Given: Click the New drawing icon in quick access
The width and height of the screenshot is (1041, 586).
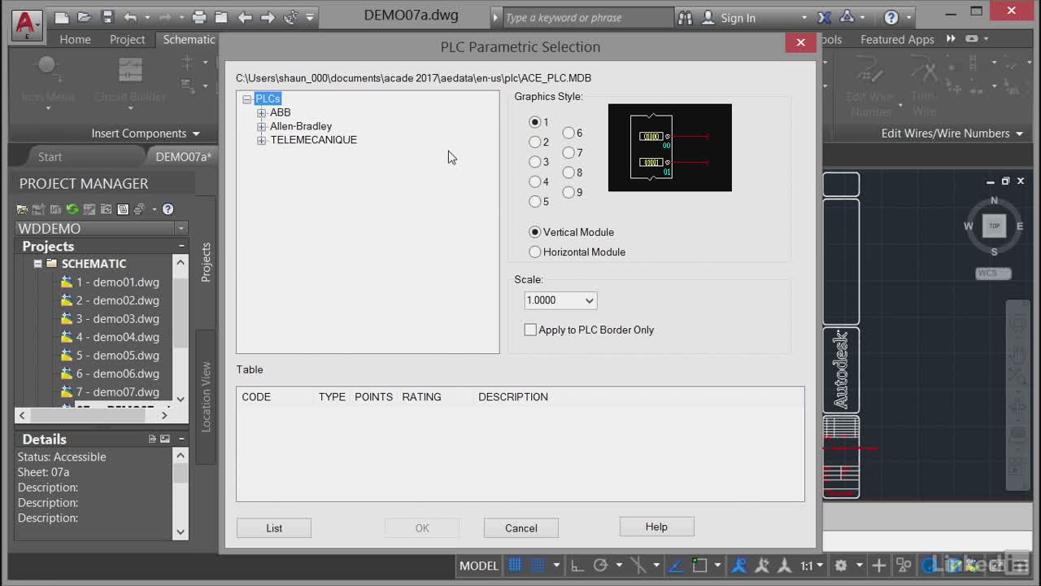Looking at the screenshot, I should (62, 17).
